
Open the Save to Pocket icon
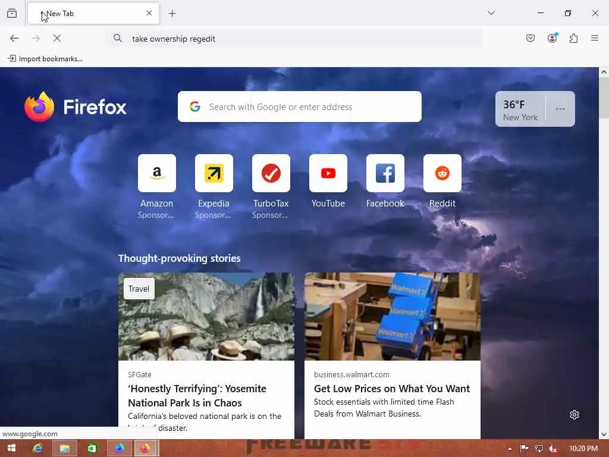coord(530,38)
